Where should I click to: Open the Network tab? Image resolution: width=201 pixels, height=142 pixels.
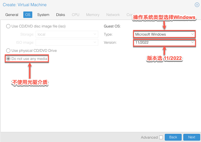113,15
